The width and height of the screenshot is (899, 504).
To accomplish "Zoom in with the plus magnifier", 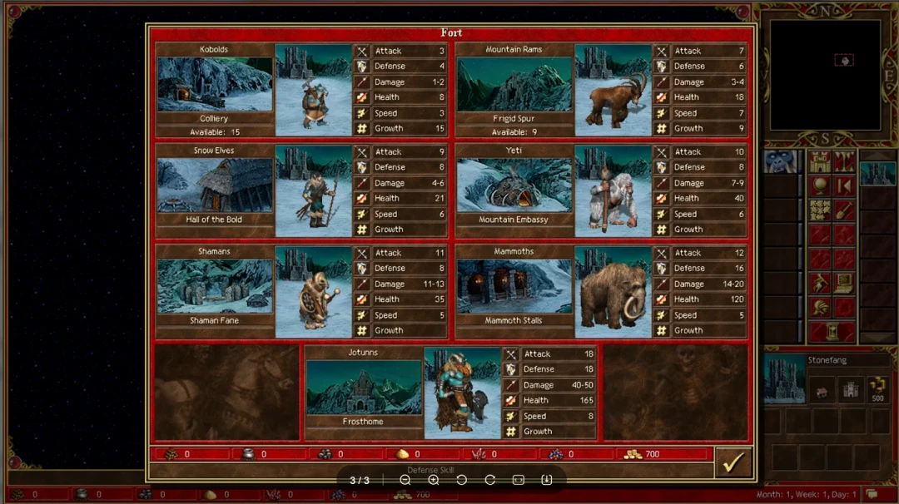I will (434, 480).
